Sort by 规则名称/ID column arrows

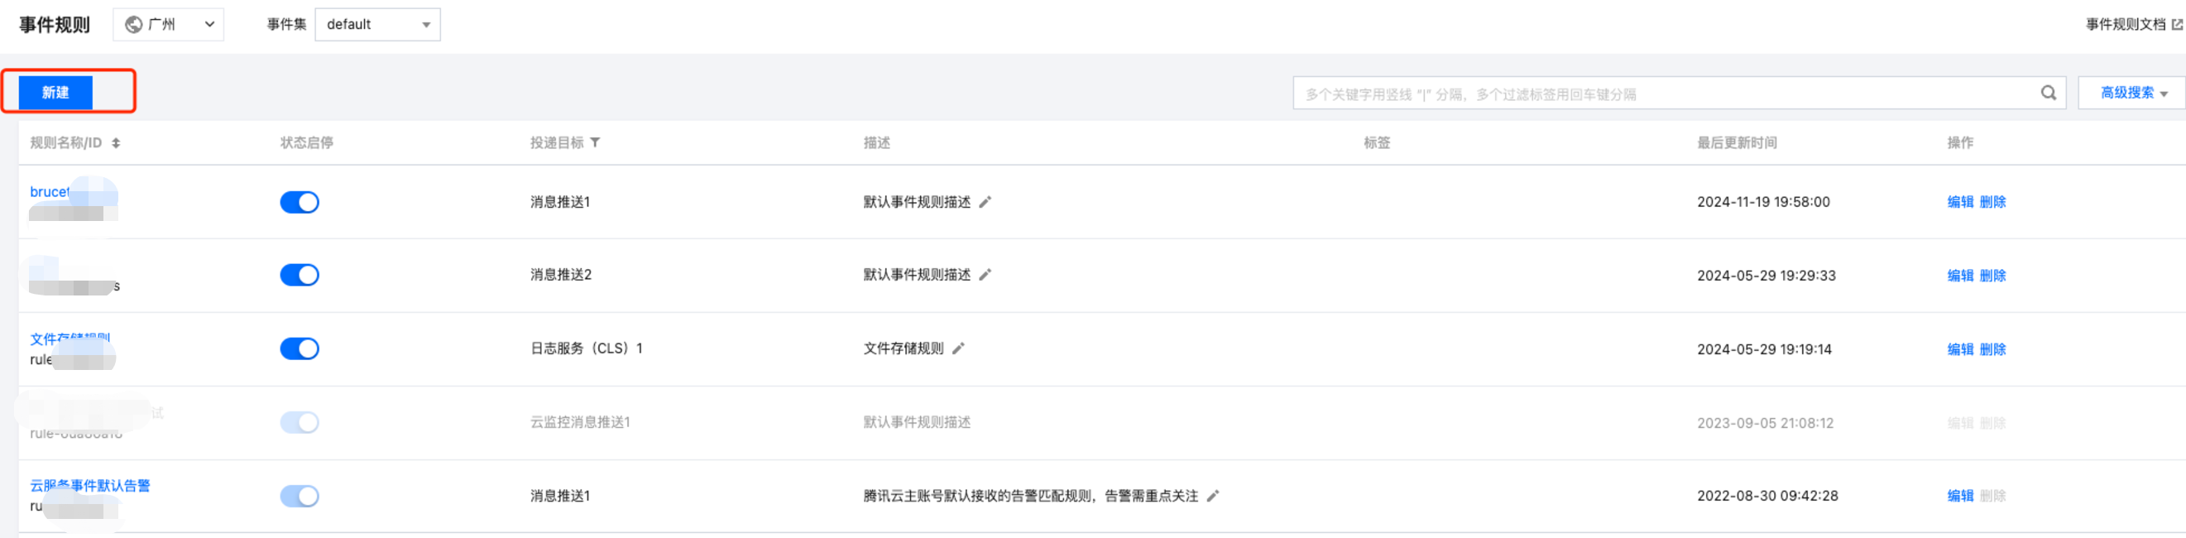117,143
